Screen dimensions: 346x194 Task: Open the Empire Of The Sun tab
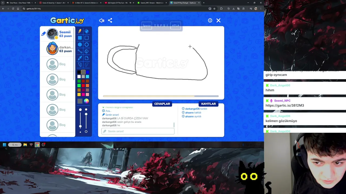[119, 3]
